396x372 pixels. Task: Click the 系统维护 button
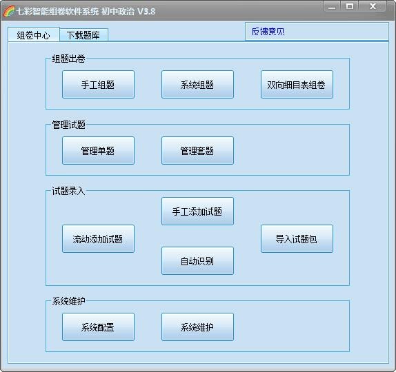pyautogui.click(x=197, y=327)
